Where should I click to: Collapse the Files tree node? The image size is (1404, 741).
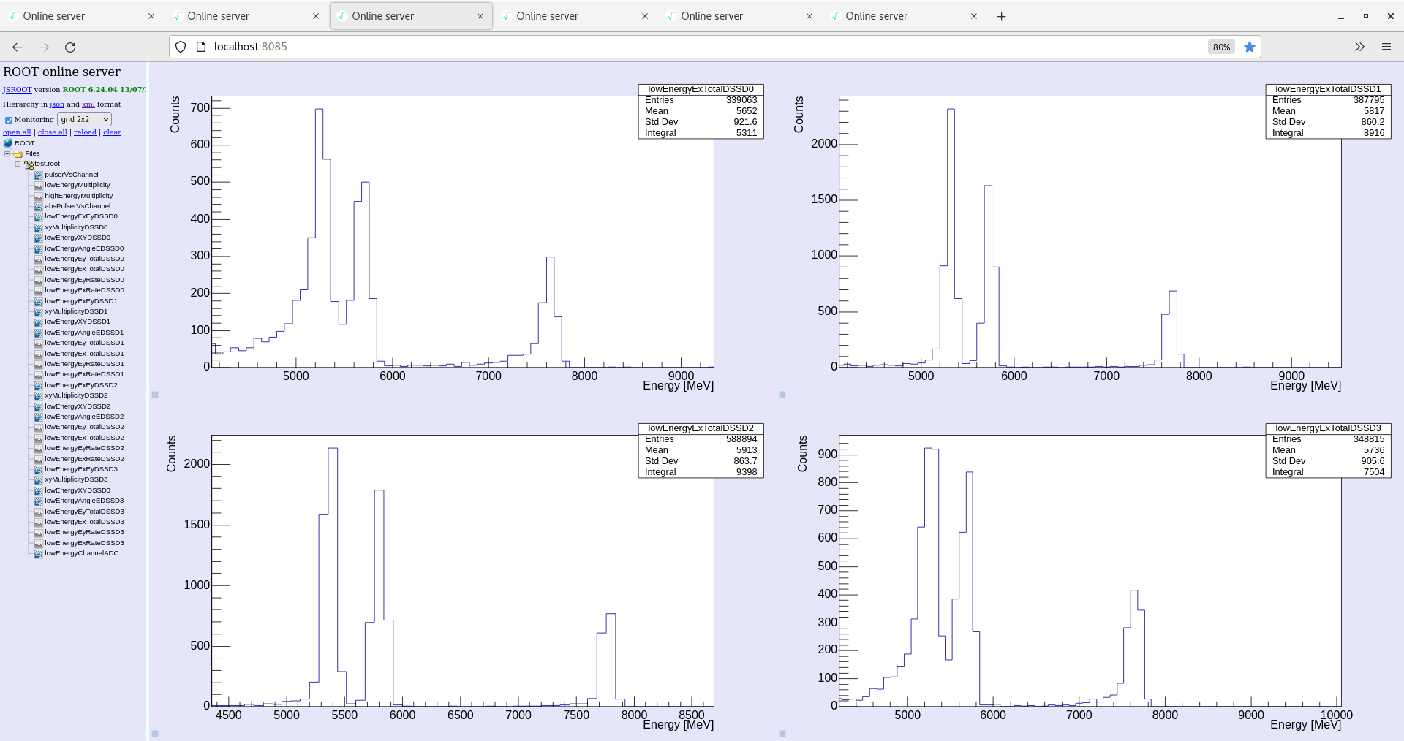pyautogui.click(x=7, y=153)
